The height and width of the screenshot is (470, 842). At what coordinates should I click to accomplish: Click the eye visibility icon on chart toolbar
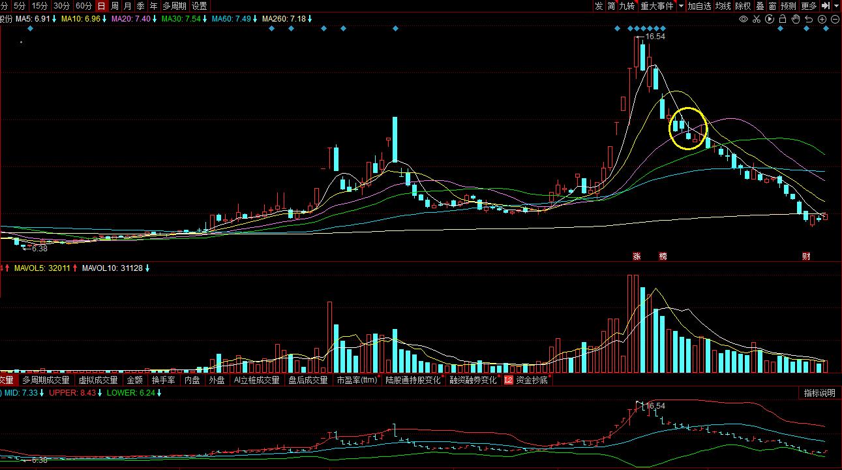[743, 20]
